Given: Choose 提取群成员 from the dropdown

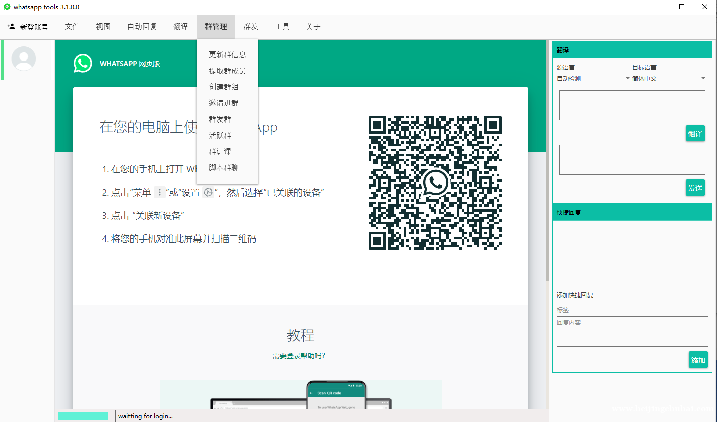Looking at the screenshot, I should pyautogui.click(x=227, y=71).
